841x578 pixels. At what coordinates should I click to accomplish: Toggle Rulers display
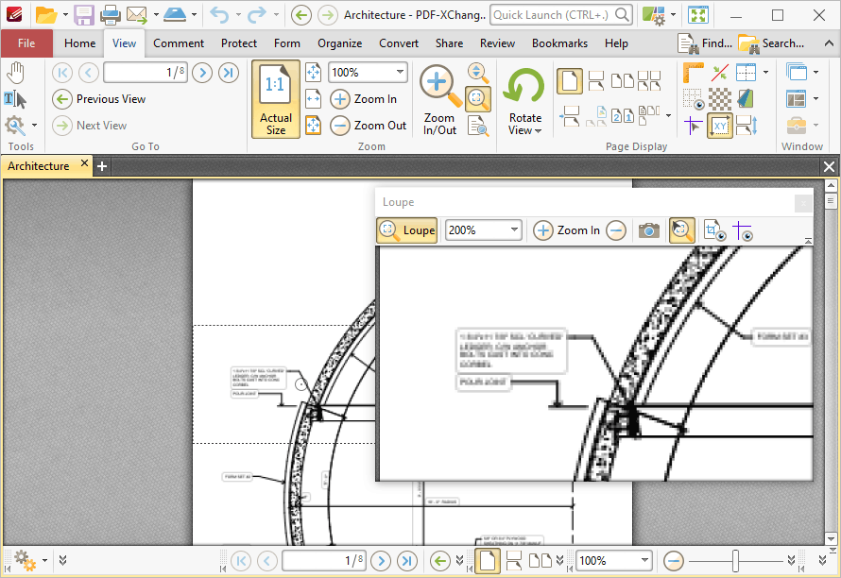693,73
